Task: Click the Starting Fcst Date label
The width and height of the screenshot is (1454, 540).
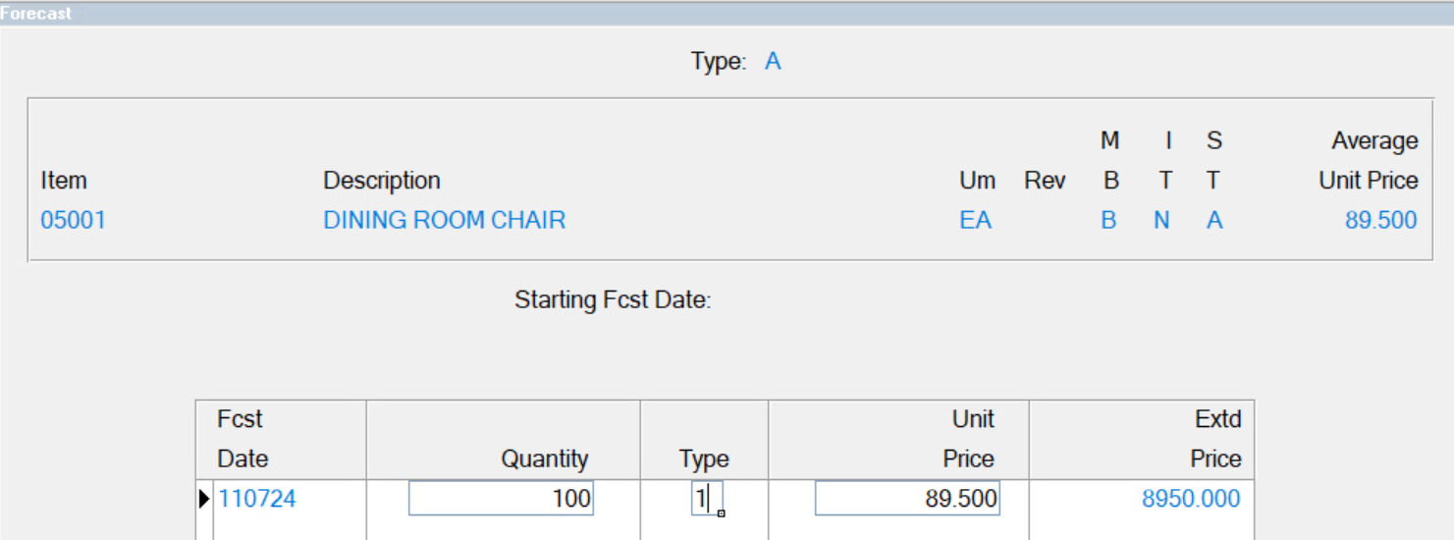Action: tap(613, 299)
